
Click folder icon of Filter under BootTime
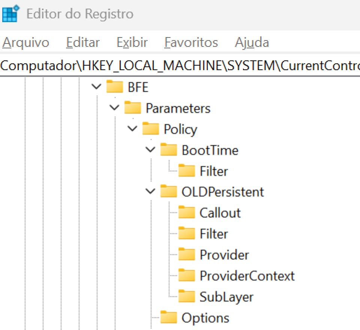pos(187,170)
